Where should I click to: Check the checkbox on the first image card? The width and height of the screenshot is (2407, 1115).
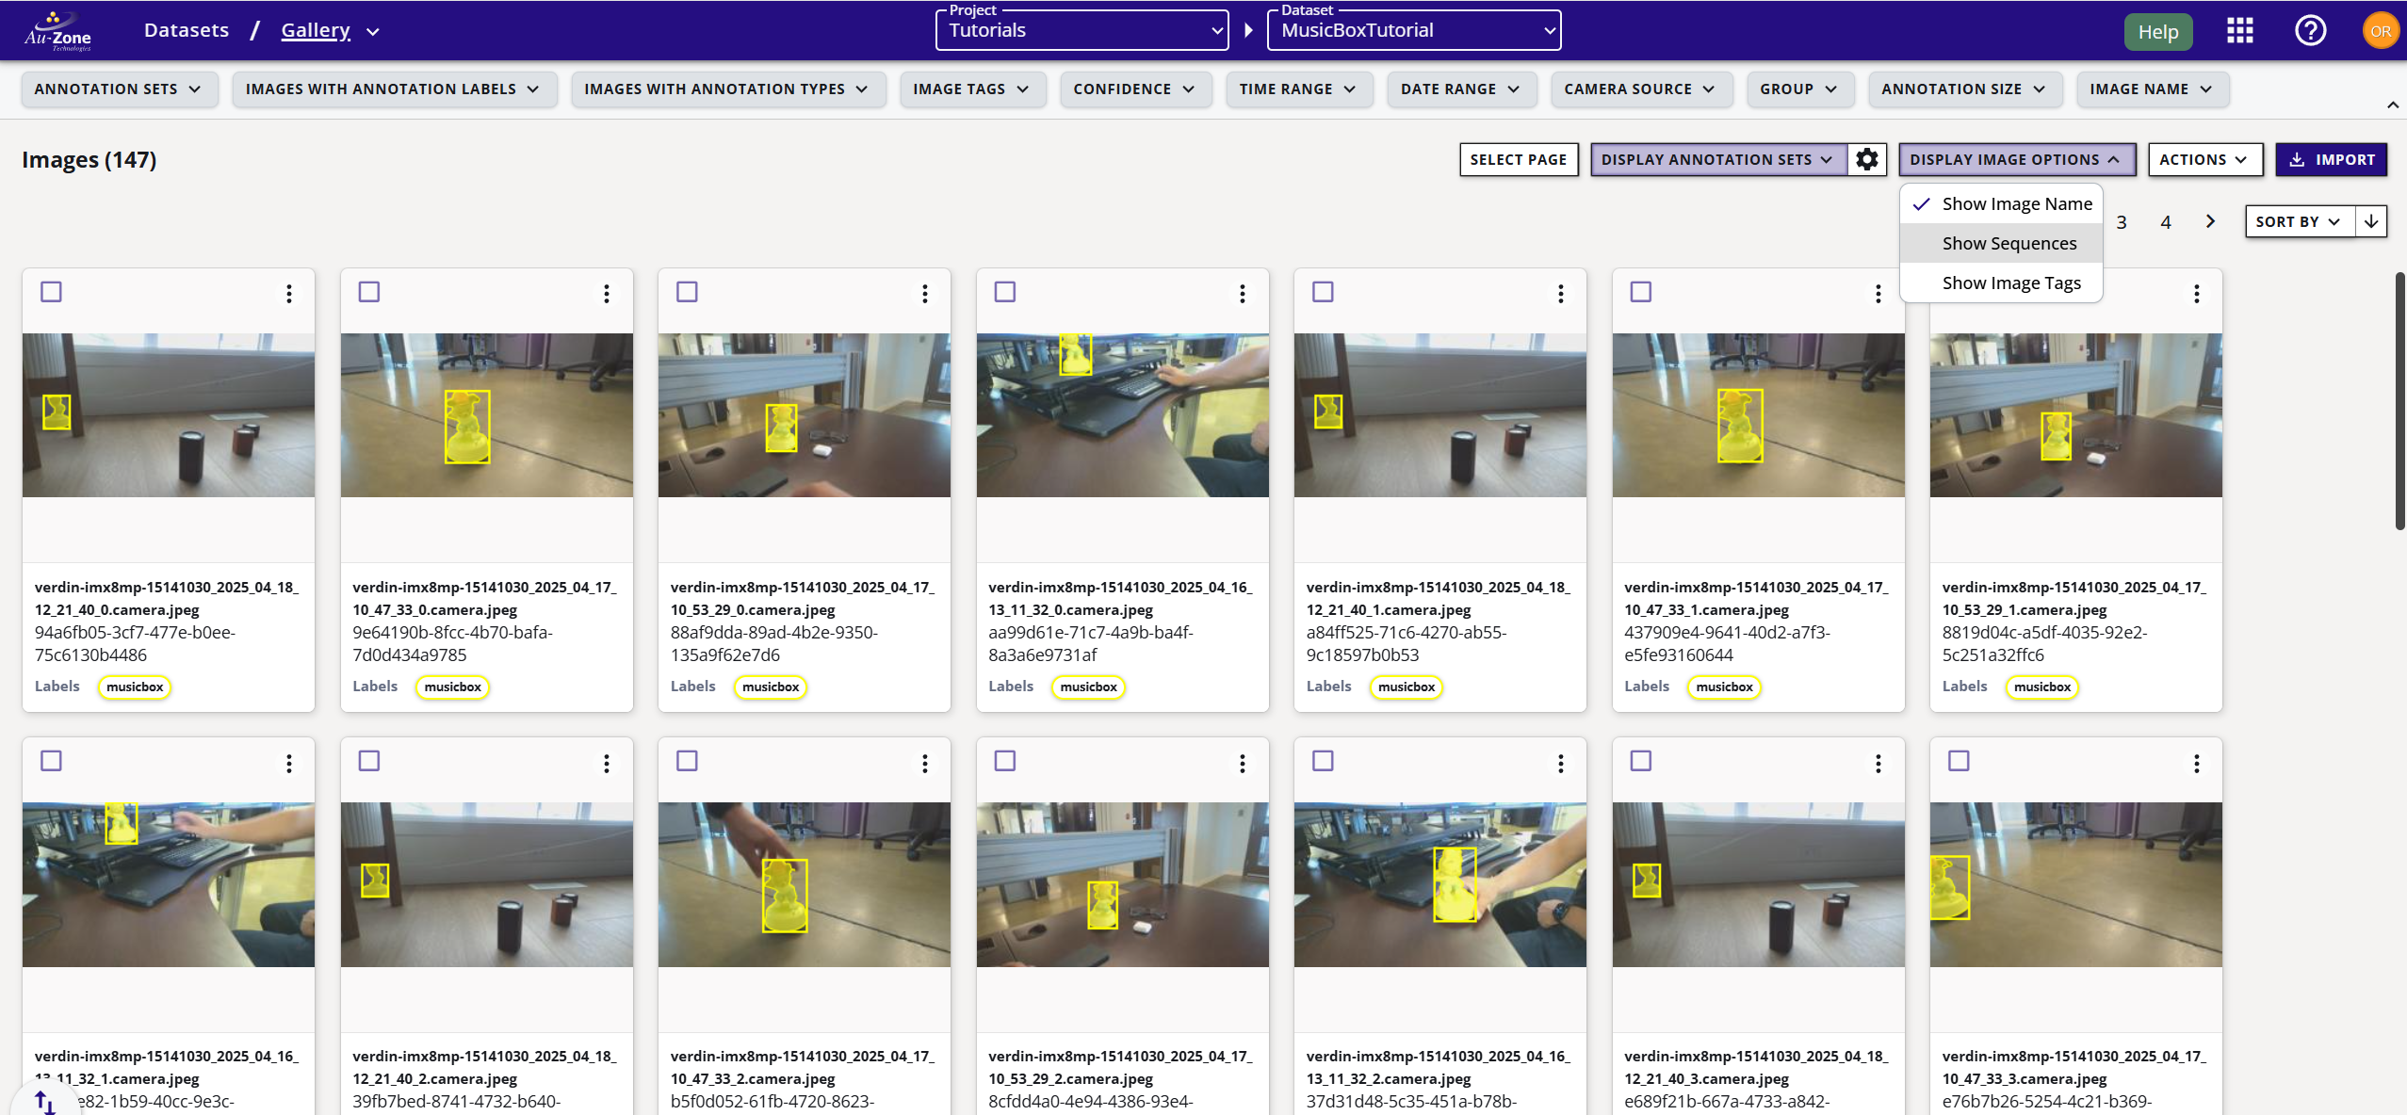(52, 292)
